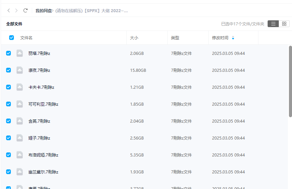Go to 我的网盘 breadcrumb

tap(44, 11)
